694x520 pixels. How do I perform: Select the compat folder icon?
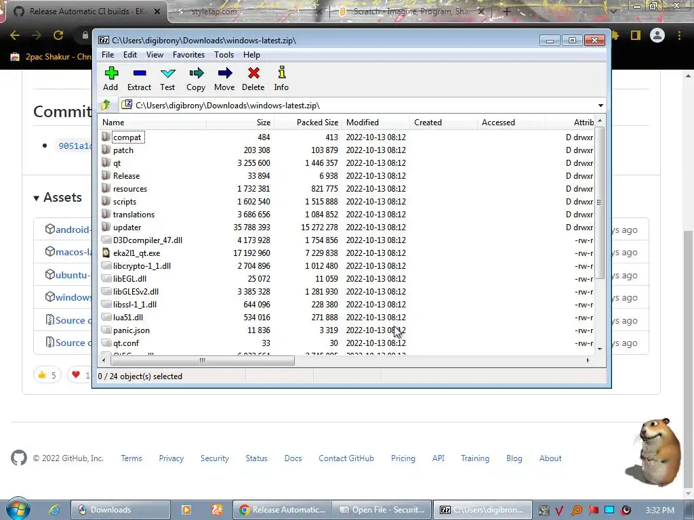point(106,137)
